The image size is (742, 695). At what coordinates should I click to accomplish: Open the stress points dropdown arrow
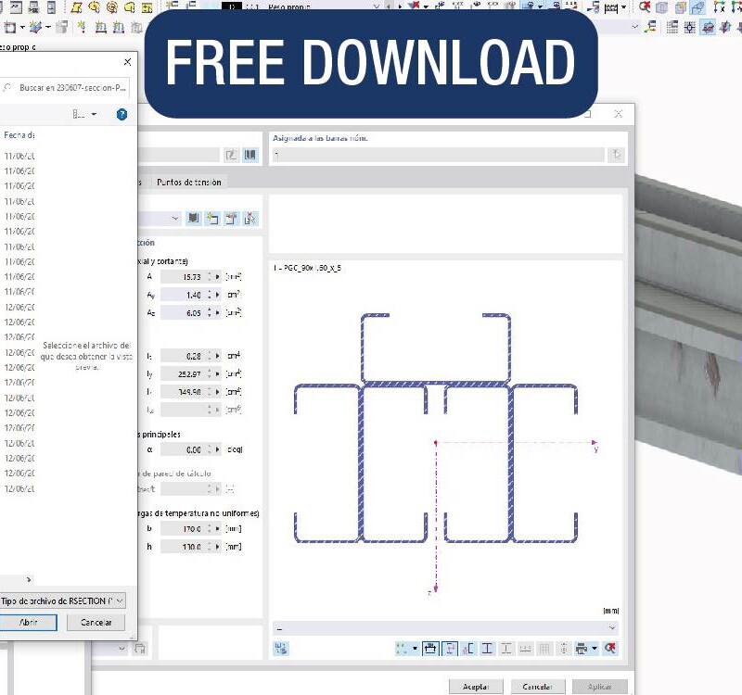pos(415,648)
